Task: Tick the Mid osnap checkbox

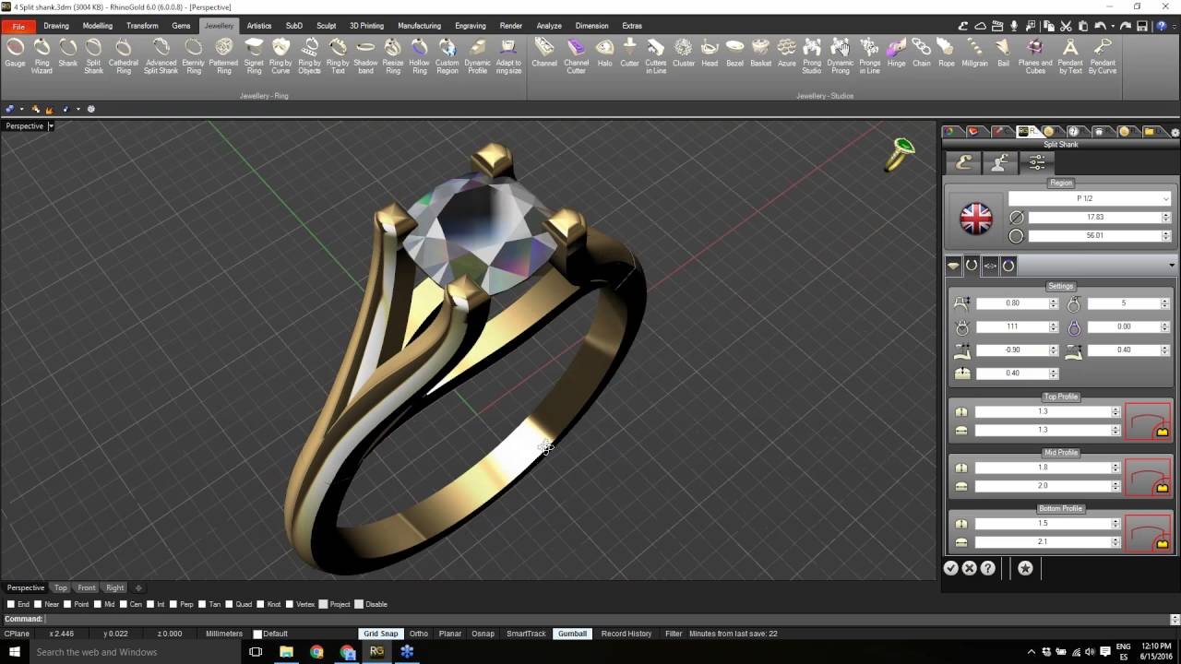Action: point(97,604)
